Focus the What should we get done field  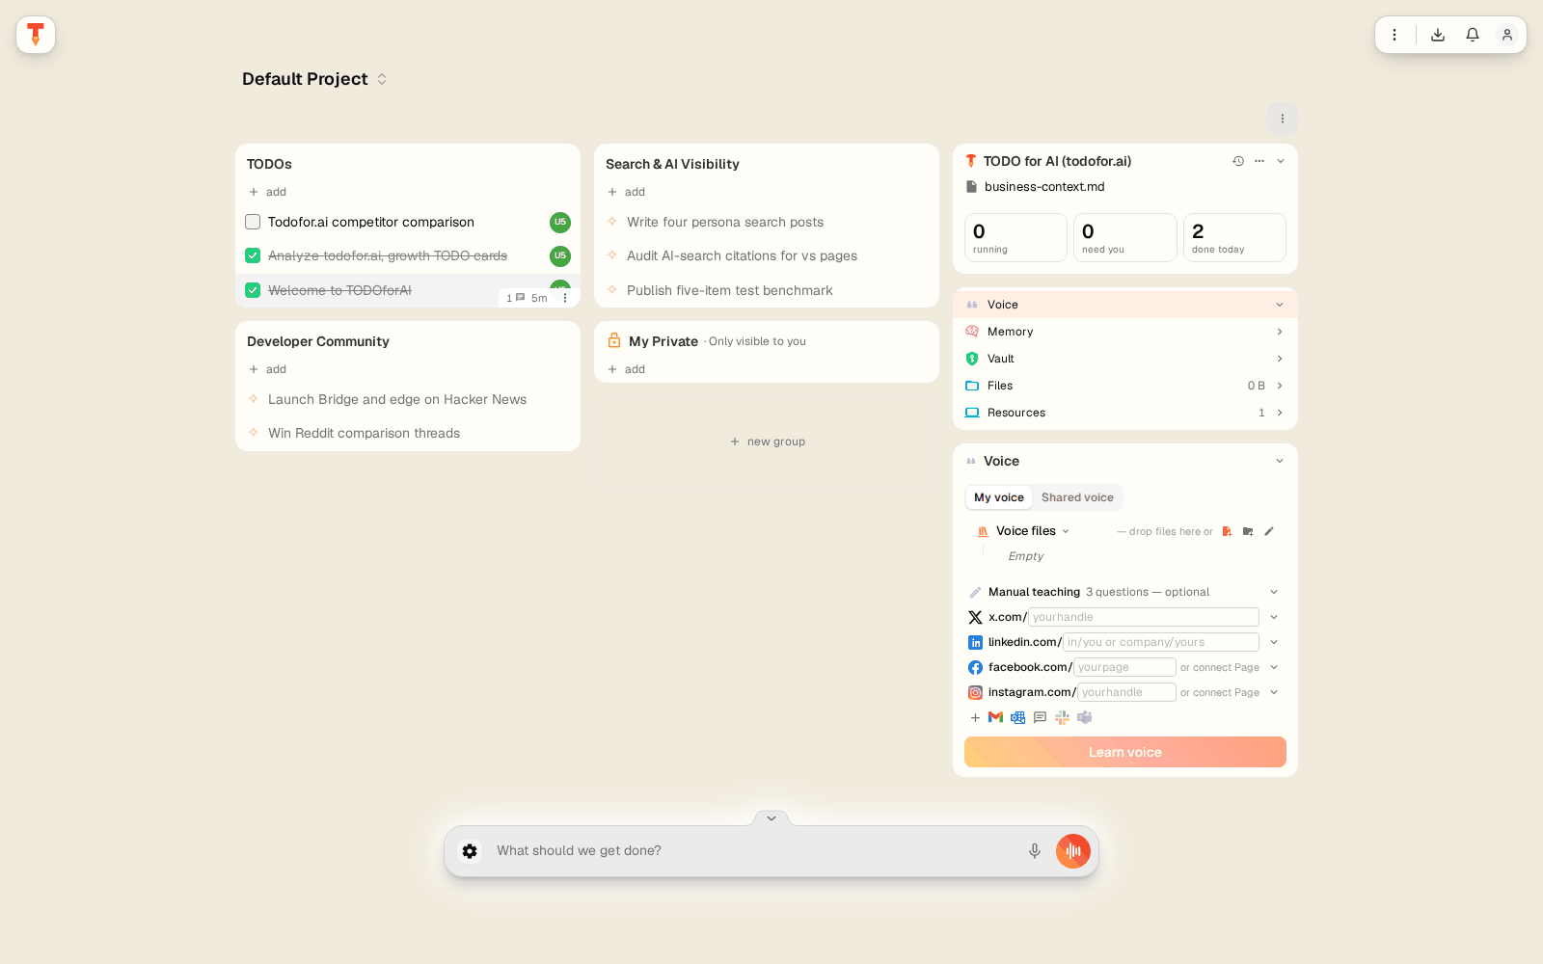754,851
